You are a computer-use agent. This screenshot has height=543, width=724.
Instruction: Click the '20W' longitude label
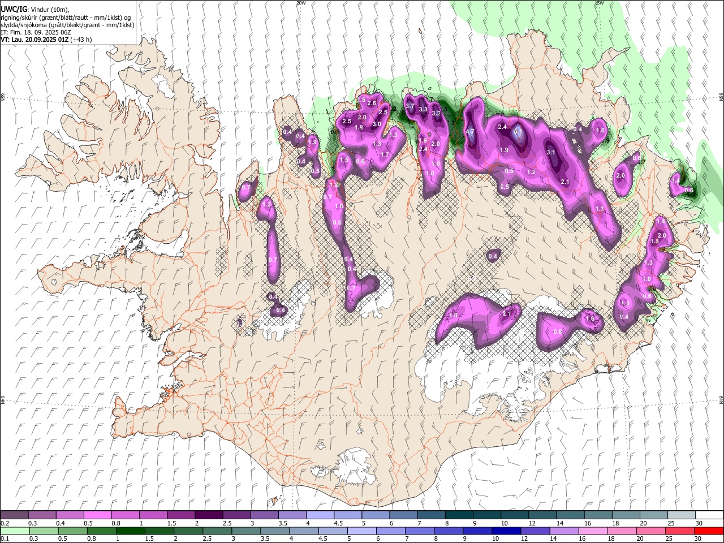(301, 3)
